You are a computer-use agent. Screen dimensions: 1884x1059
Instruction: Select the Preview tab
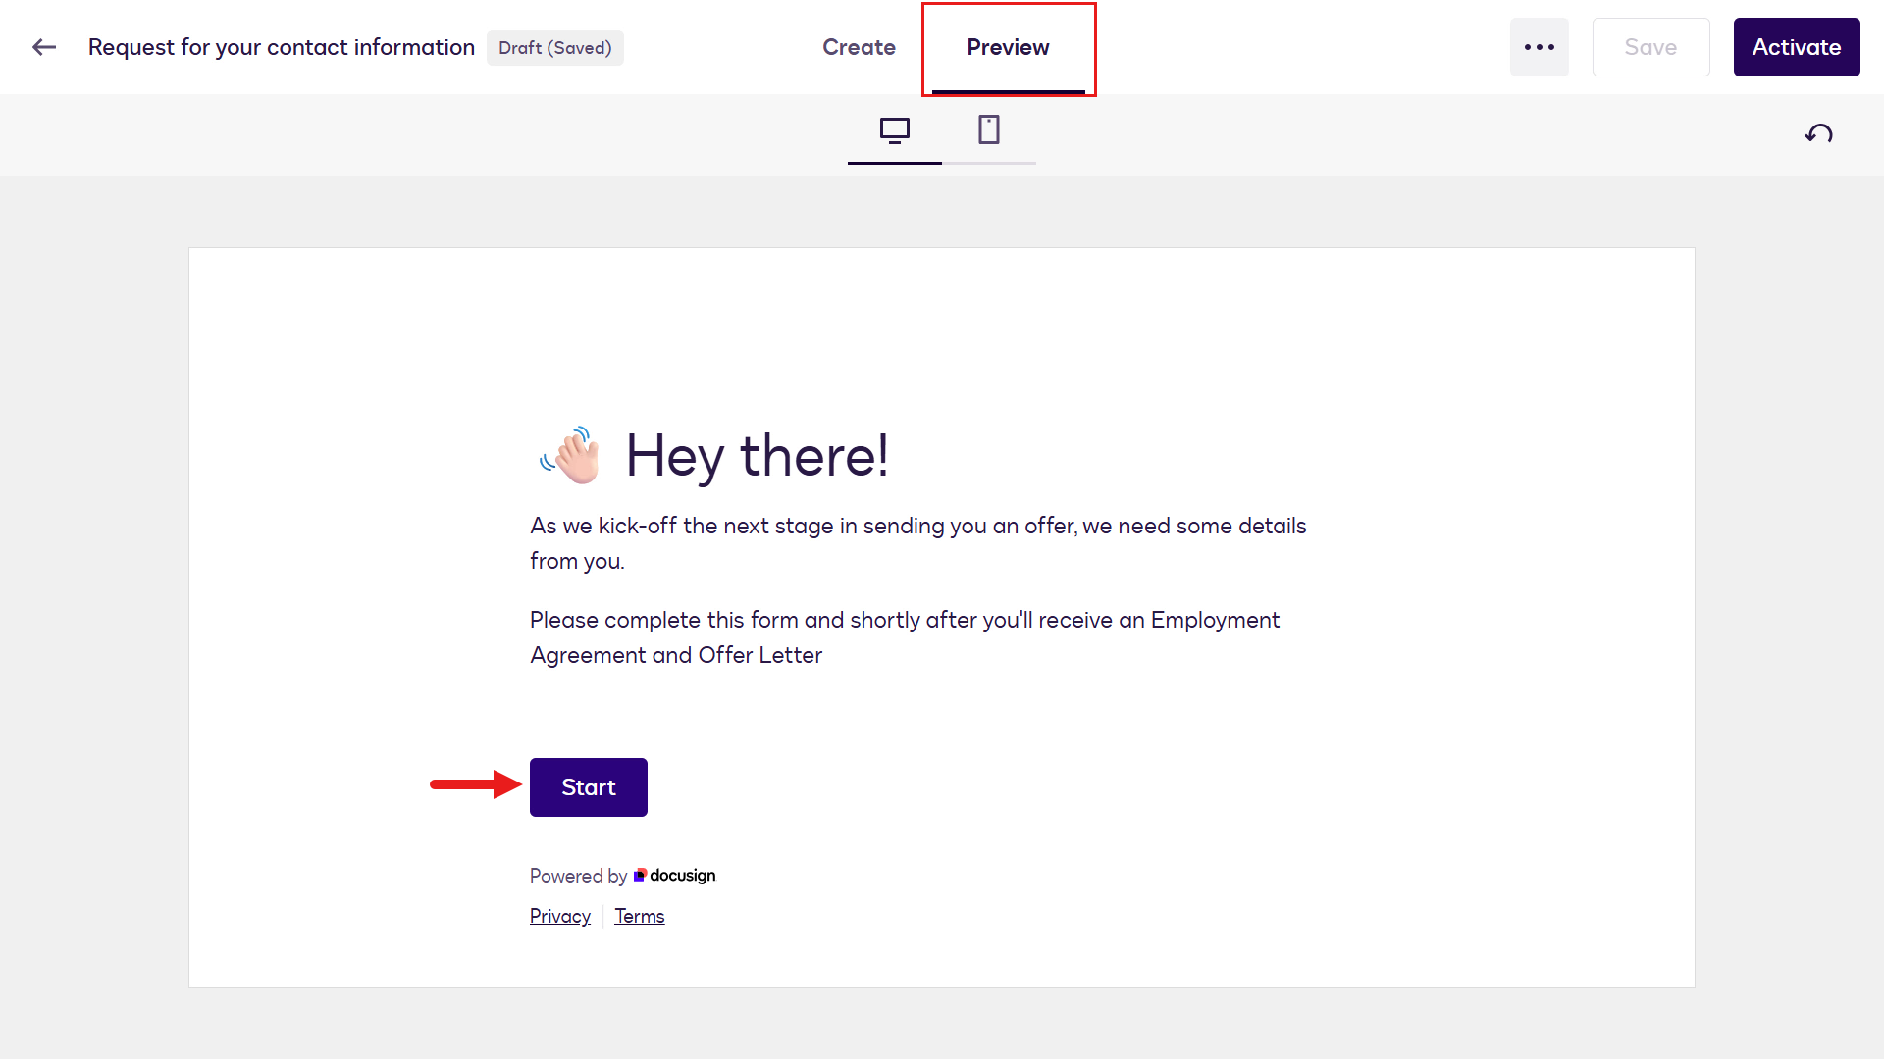tap(1009, 47)
